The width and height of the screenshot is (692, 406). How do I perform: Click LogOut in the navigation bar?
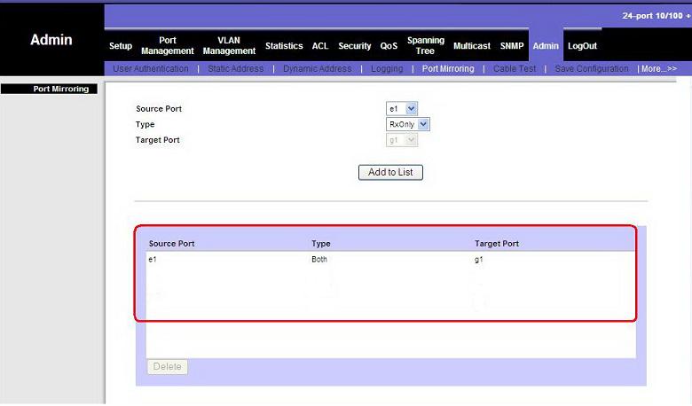tap(582, 46)
